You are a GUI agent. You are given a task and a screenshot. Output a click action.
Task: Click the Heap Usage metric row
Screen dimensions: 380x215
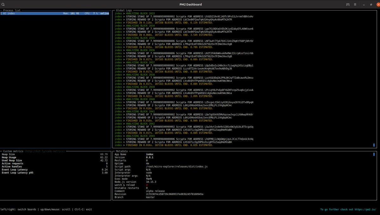click(55, 157)
